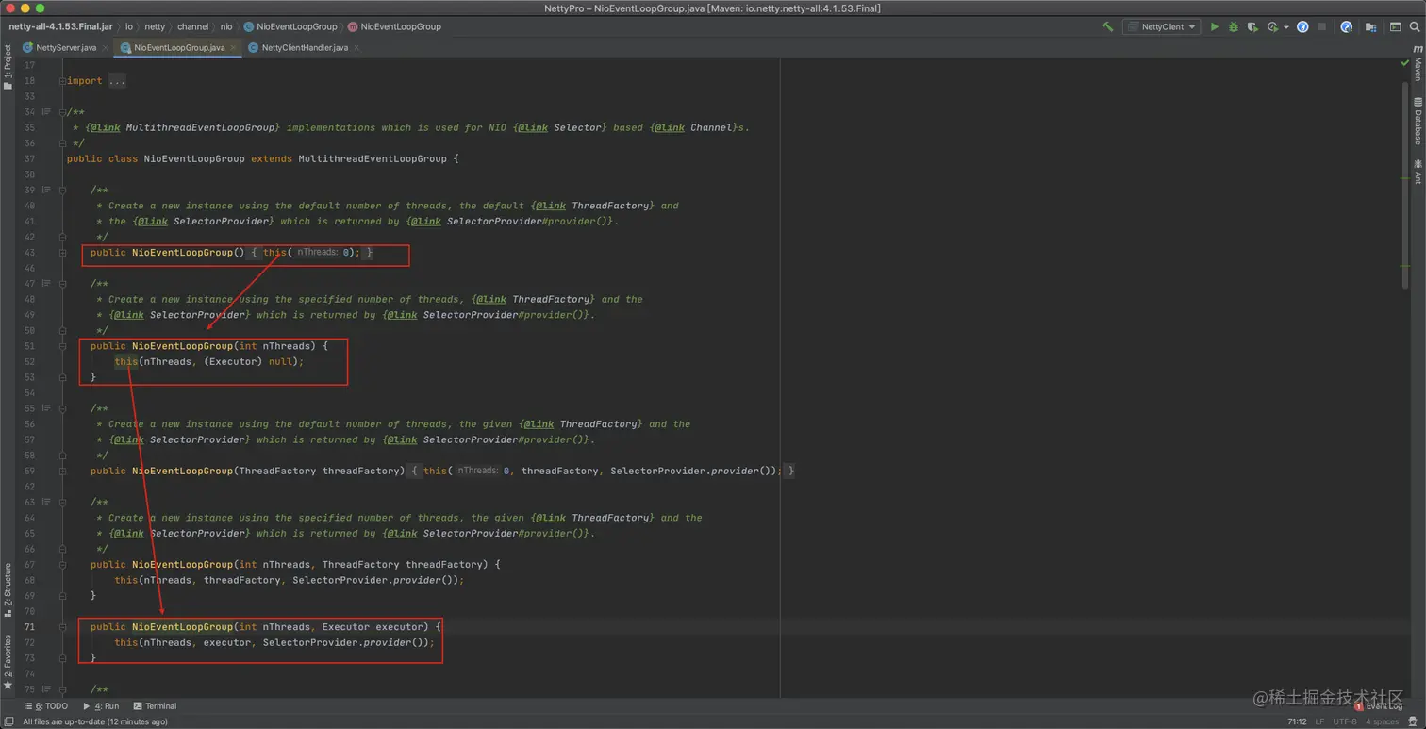Collapse the class Javadoc at line 34
The height and width of the screenshot is (729, 1426).
point(62,112)
